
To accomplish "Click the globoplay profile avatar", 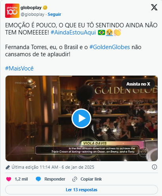I will 12,11.
